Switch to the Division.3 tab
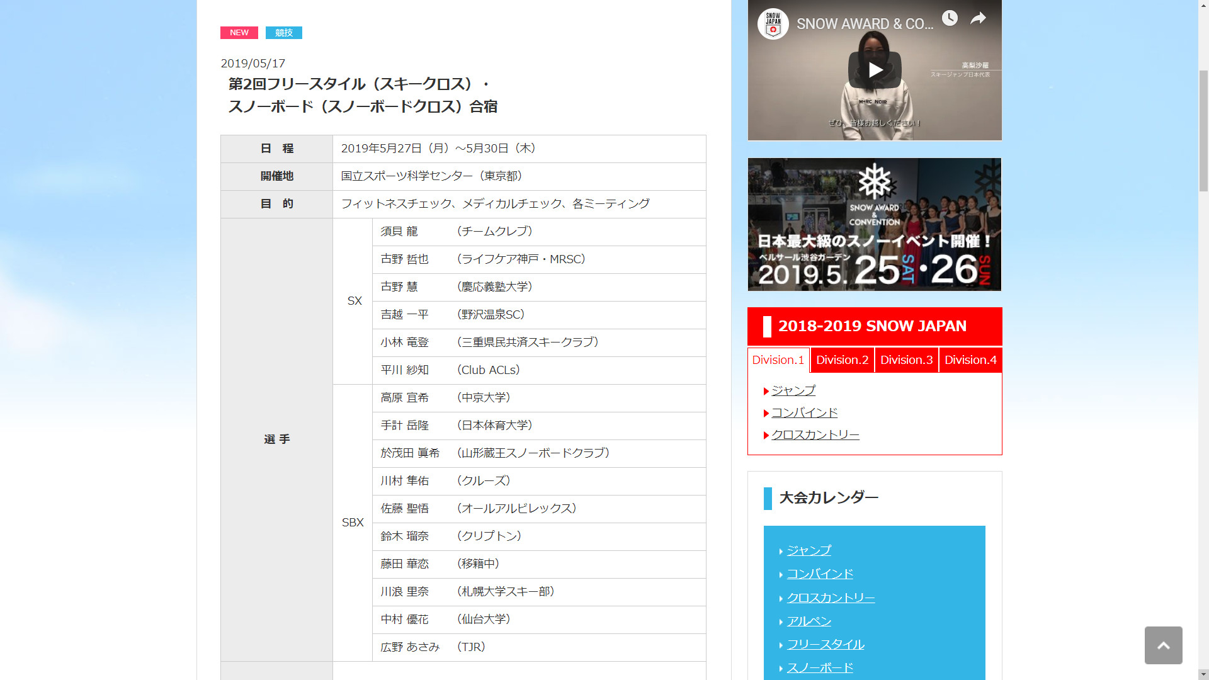1209x680 pixels. point(906,360)
